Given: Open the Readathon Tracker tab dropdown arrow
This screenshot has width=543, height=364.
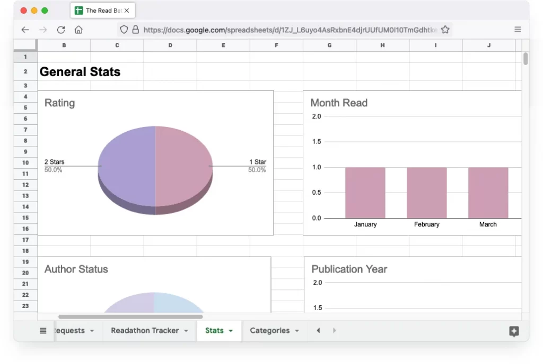Looking at the screenshot, I should point(186,331).
